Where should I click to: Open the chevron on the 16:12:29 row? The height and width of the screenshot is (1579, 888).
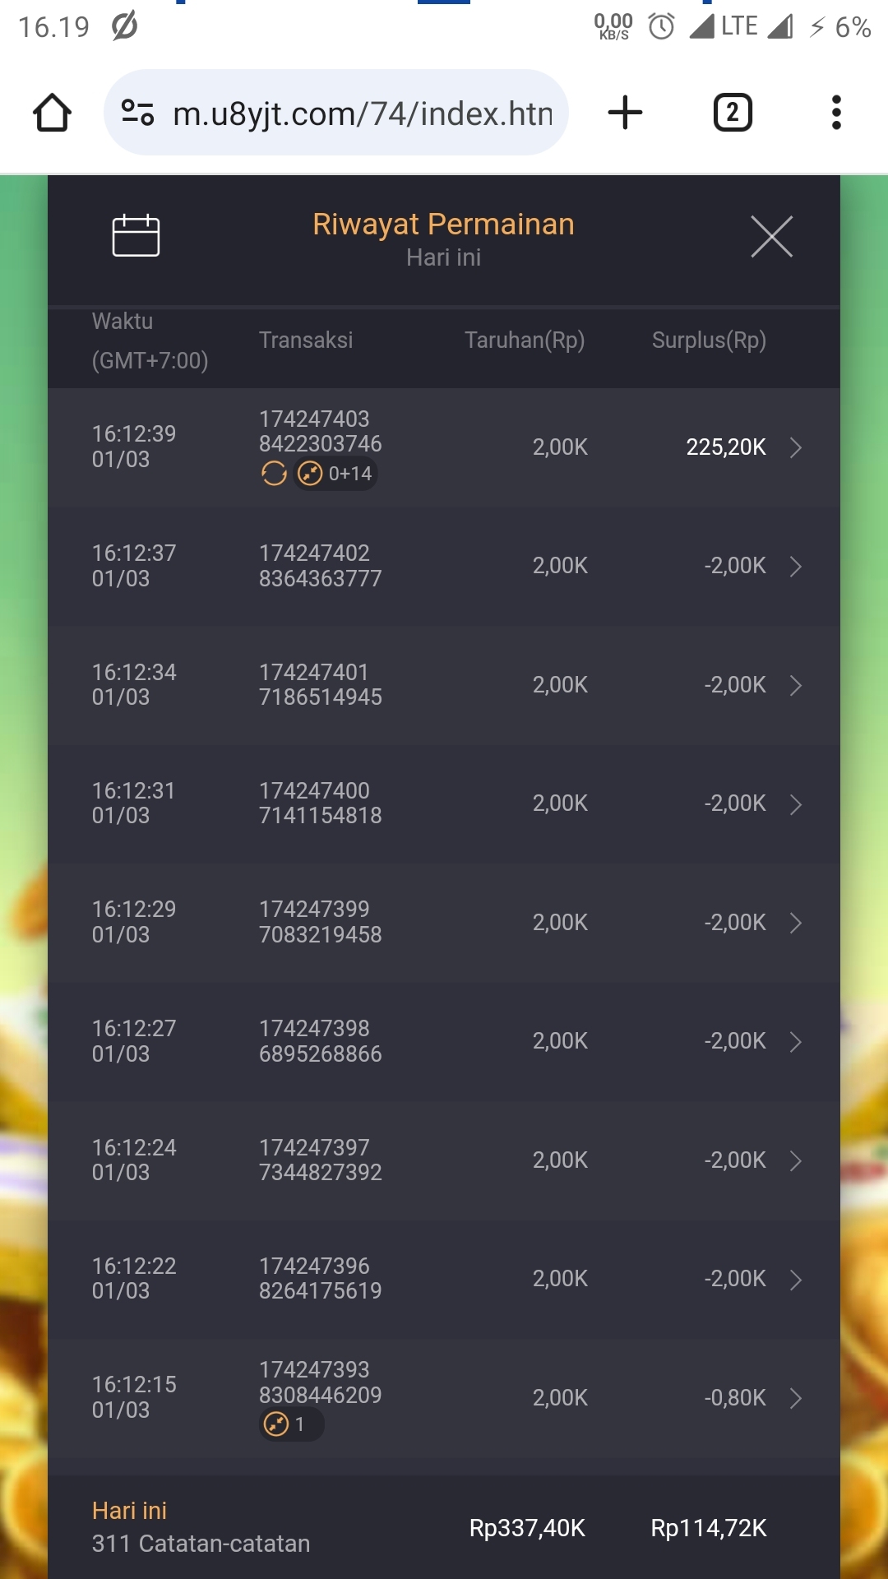pyautogui.click(x=795, y=923)
